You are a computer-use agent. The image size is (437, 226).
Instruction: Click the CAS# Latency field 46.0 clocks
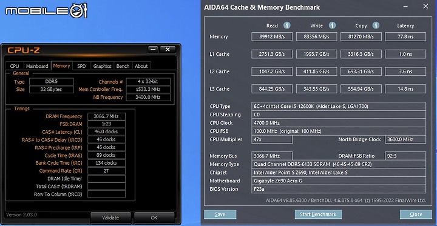106,131
